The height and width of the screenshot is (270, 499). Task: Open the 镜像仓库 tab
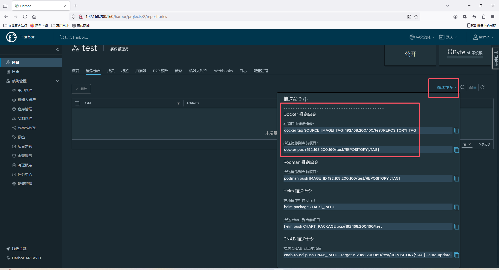[93, 71]
